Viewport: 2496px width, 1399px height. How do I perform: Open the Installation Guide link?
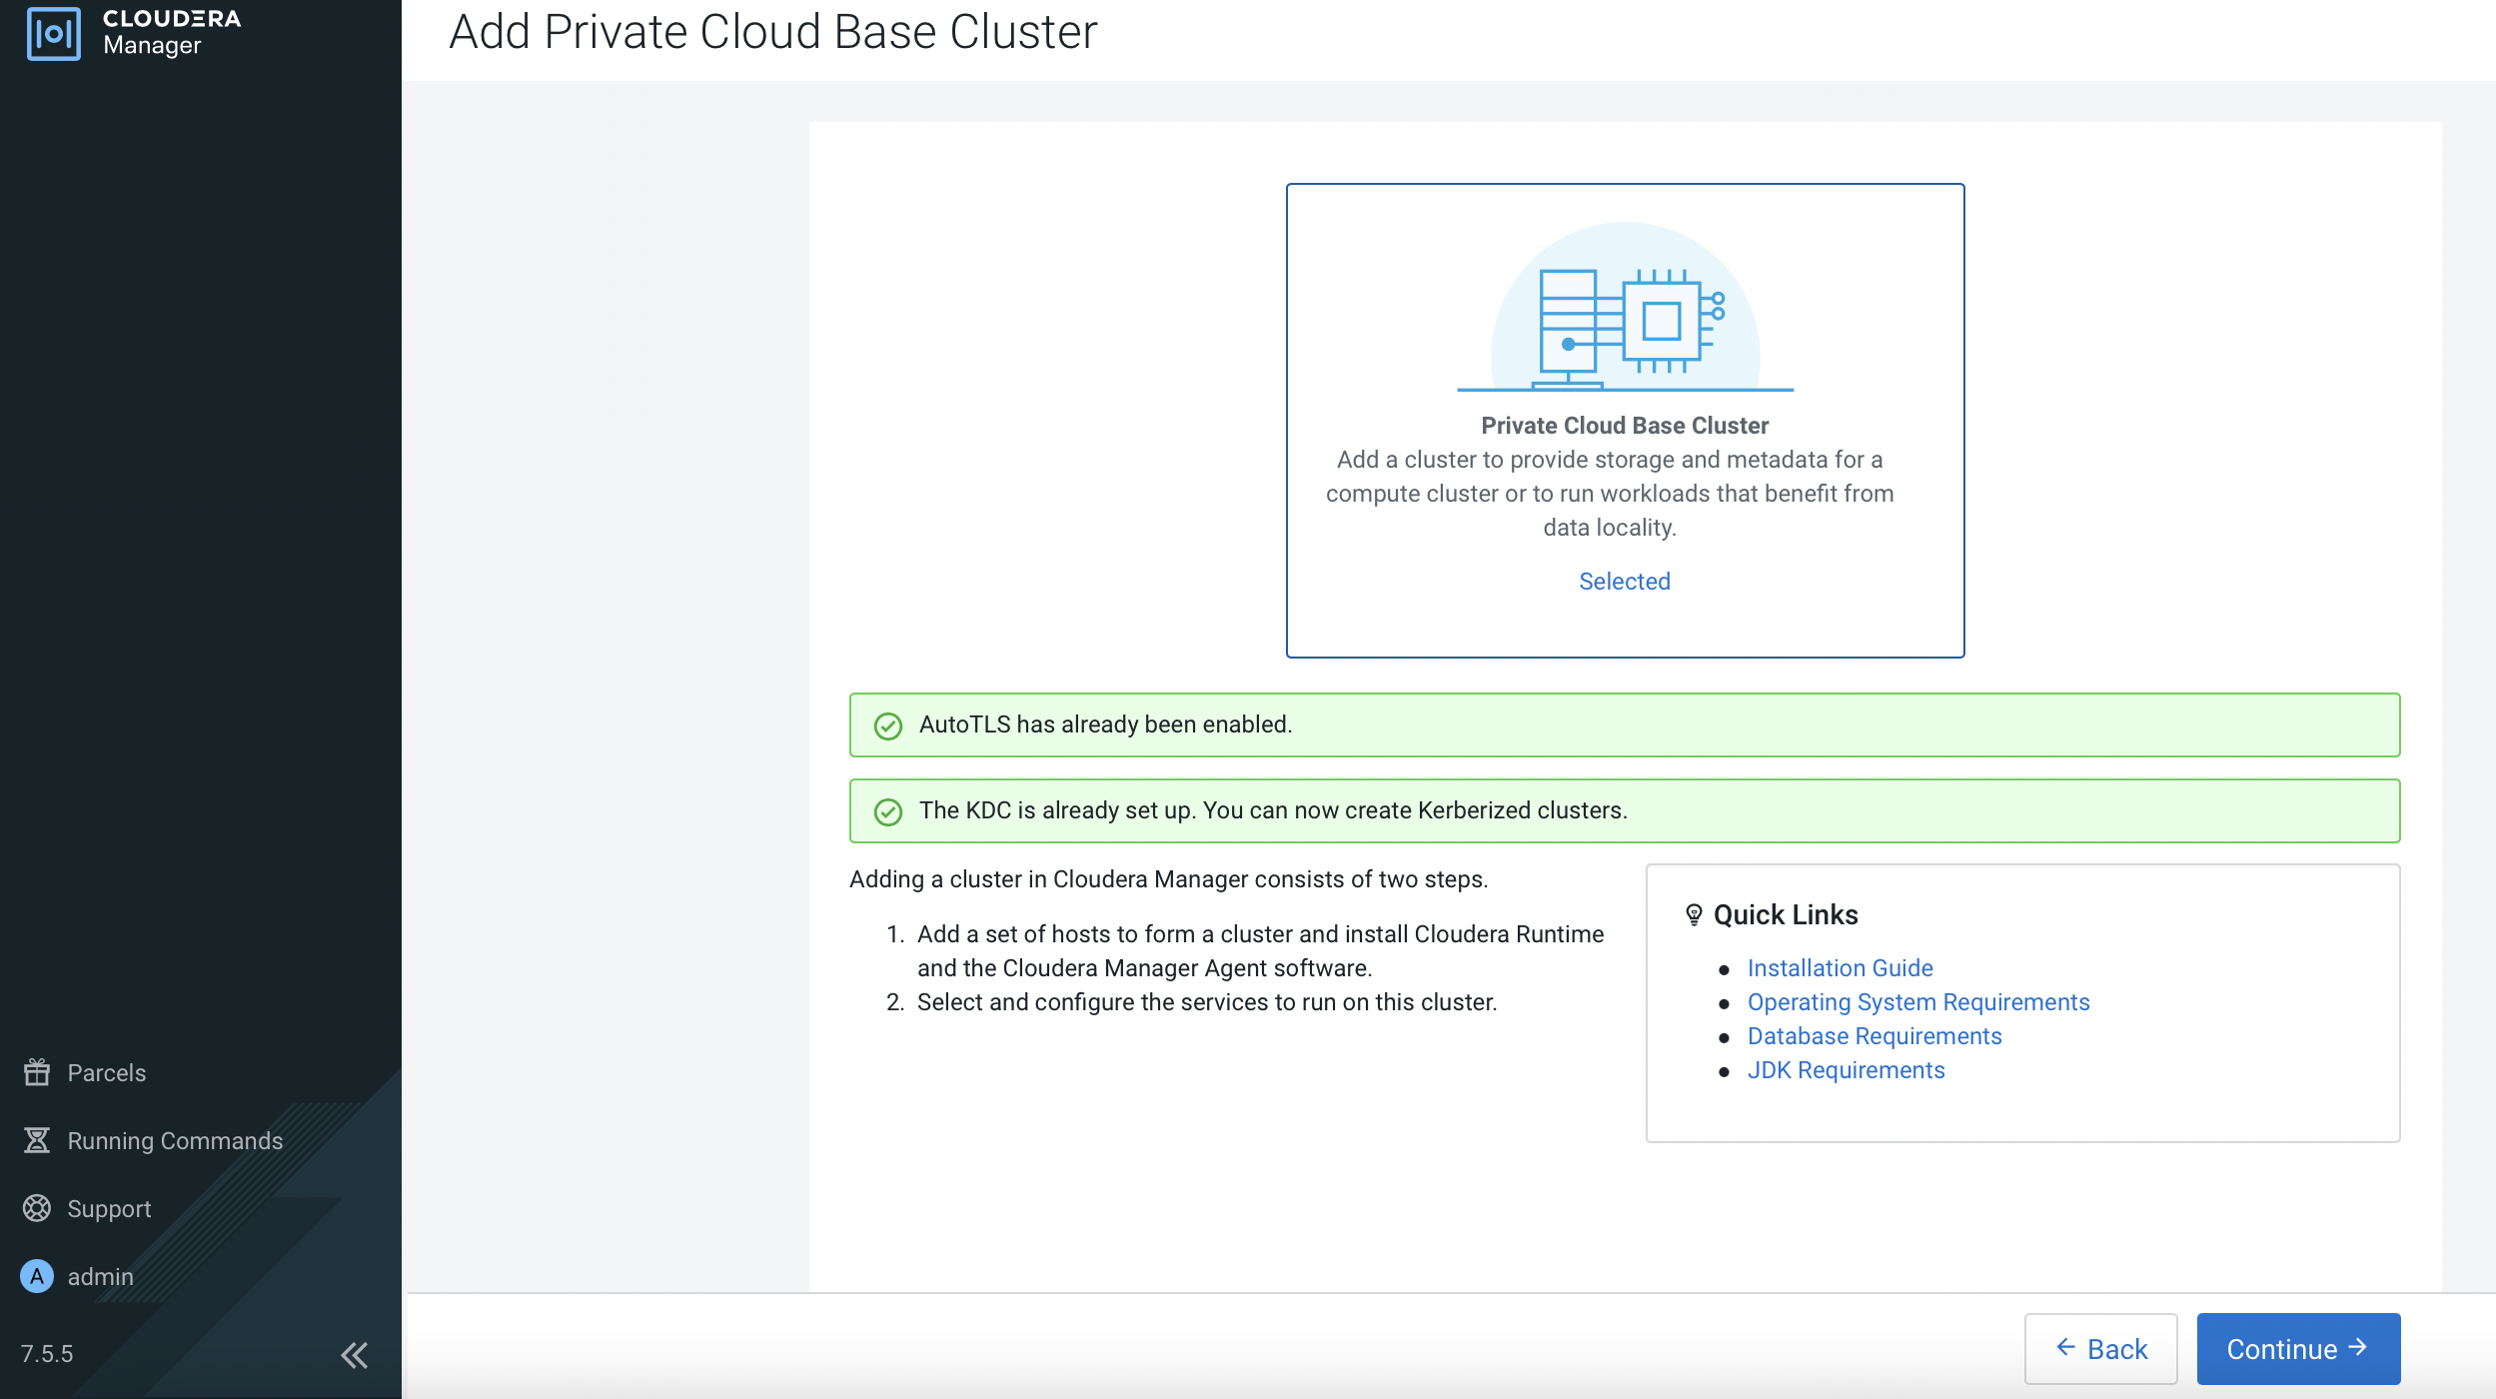pos(1840,968)
